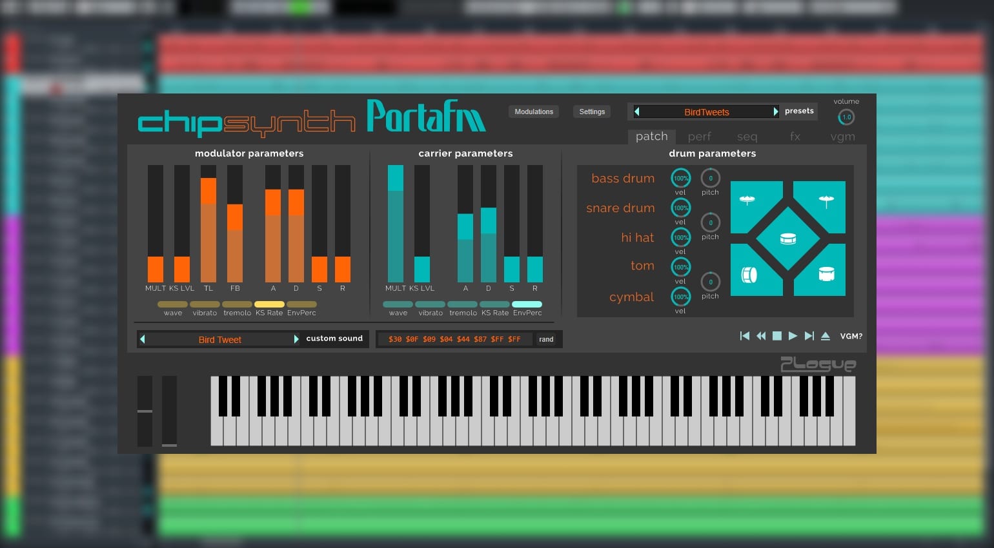Screen dimensions: 994x548
Task: Click the rand button to randomize patch bytes
Action: tap(547, 339)
